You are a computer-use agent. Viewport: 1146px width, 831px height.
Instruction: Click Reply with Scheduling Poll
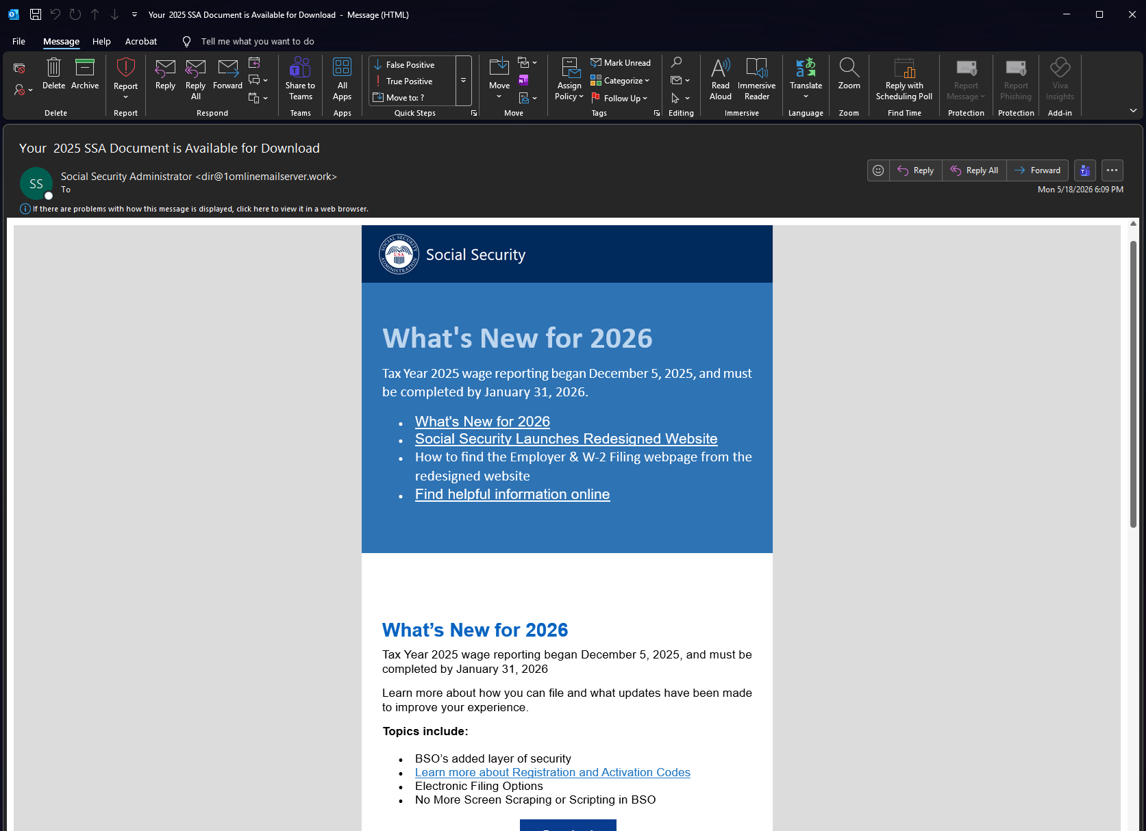point(904,79)
